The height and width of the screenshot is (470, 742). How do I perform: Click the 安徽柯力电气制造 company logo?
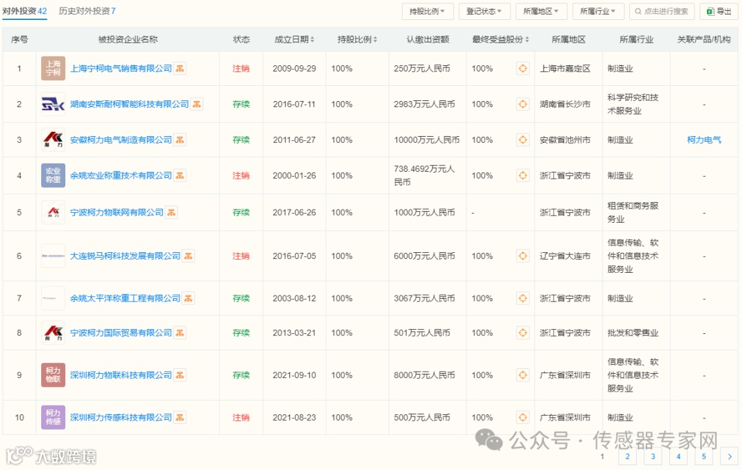click(53, 140)
